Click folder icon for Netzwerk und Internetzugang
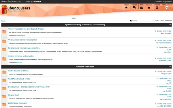The height and width of the screenshot is (108, 173). point(4,49)
